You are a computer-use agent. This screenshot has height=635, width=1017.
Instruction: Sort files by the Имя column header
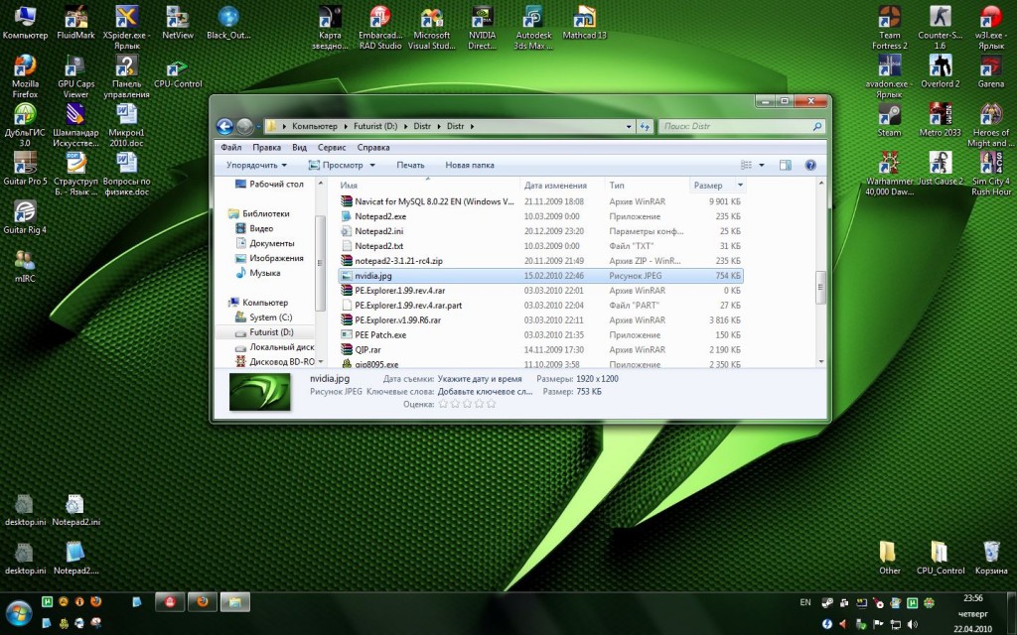[428, 186]
